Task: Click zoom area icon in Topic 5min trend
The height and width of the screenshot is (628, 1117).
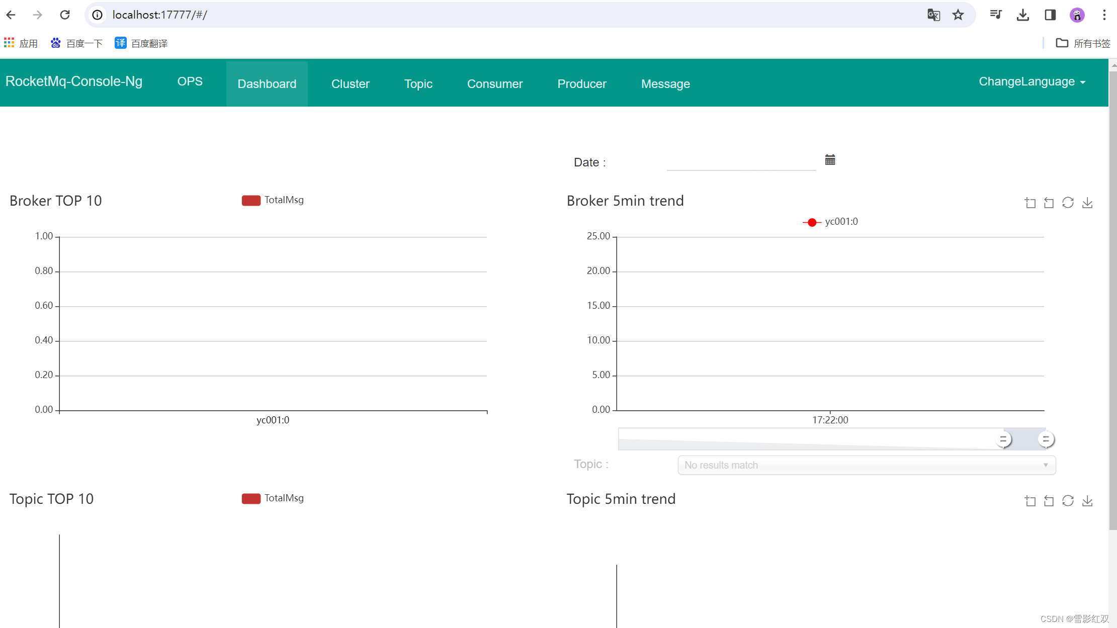Action: pos(1030,501)
